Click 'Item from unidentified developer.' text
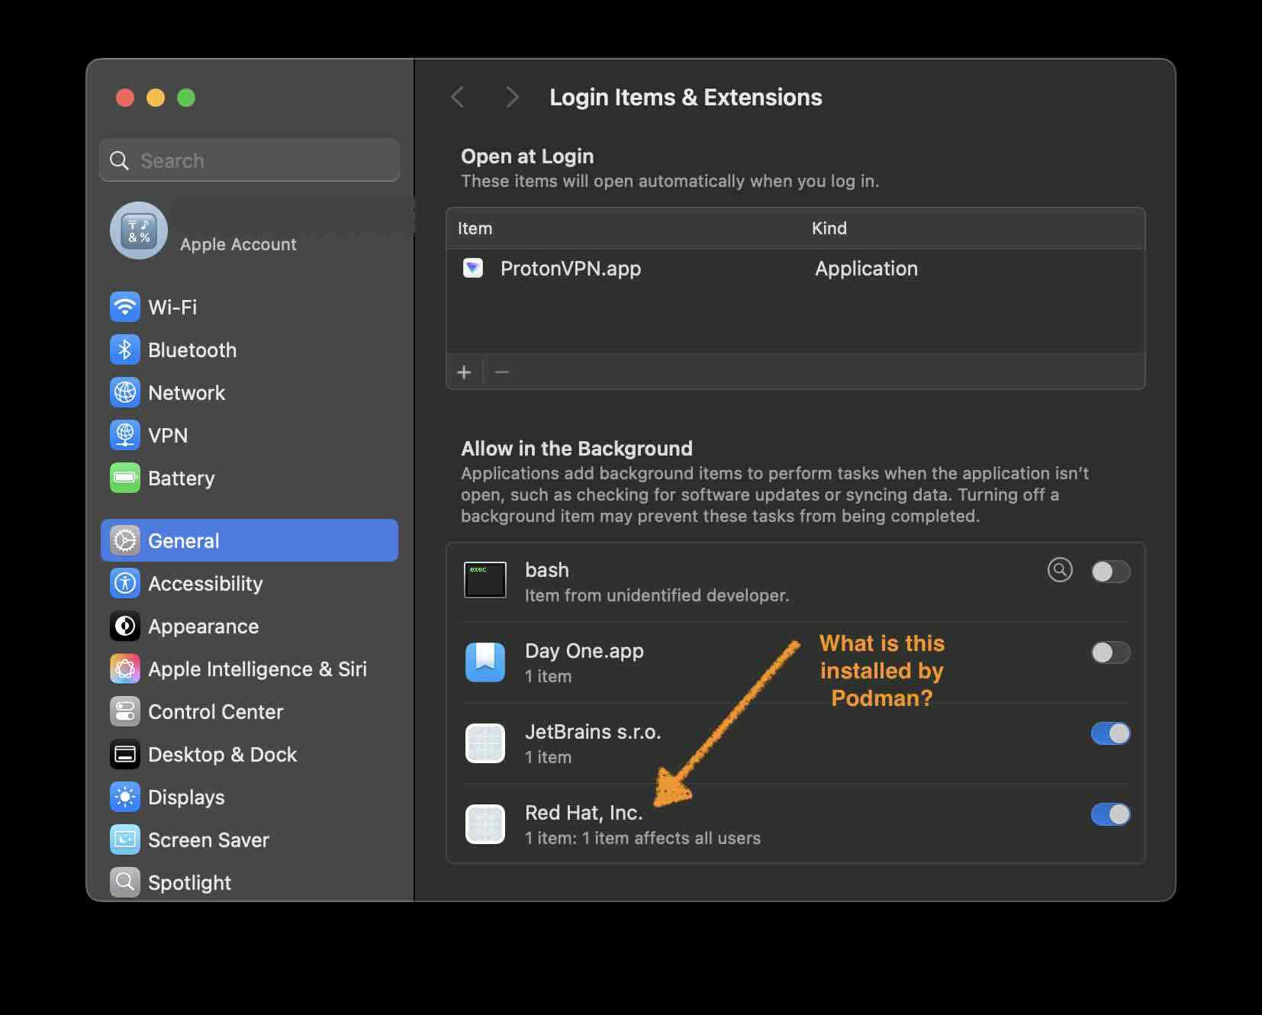 click(x=657, y=595)
